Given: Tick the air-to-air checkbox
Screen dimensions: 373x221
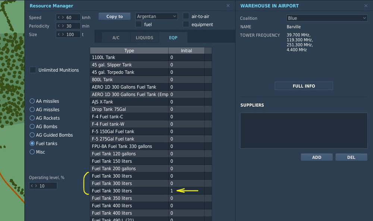Looking at the screenshot, I should click(x=186, y=16).
